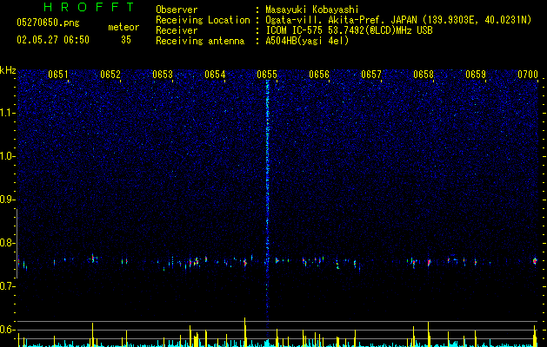
Task: Click the tallest yellow peak near 0654
Action: [245, 332]
